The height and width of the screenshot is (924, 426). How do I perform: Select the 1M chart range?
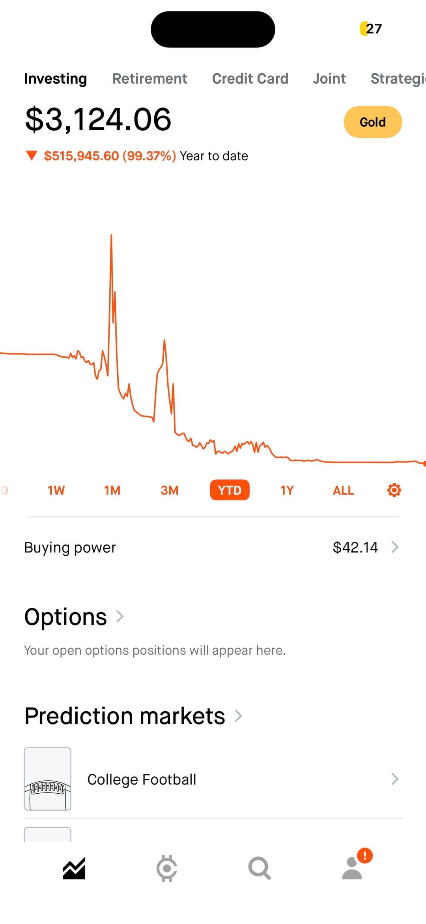(112, 490)
